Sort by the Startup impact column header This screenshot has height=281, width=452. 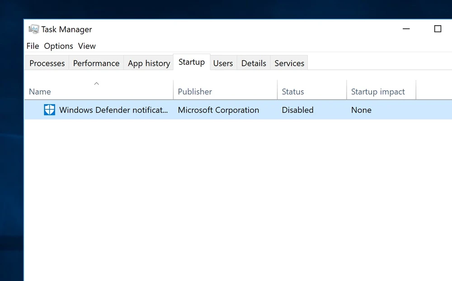[378, 92]
